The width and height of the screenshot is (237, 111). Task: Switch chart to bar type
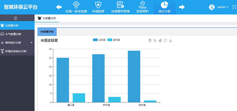point(160,40)
